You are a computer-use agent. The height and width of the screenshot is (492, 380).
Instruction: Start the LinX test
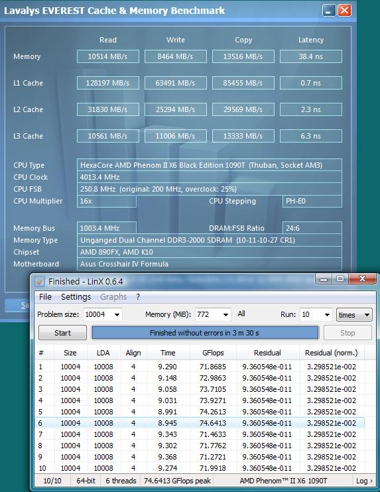coord(62,333)
